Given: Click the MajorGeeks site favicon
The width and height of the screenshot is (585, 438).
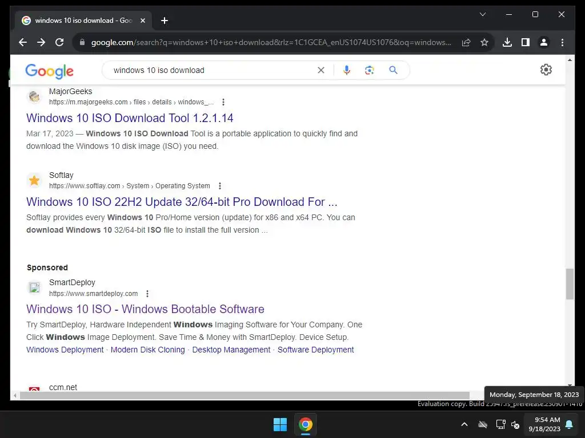Looking at the screenshot, I should (34, 96).
